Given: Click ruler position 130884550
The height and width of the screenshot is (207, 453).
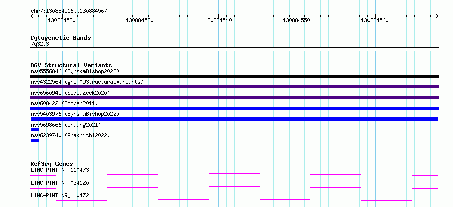Looking at the screenshot, I should tap(296, 21).
